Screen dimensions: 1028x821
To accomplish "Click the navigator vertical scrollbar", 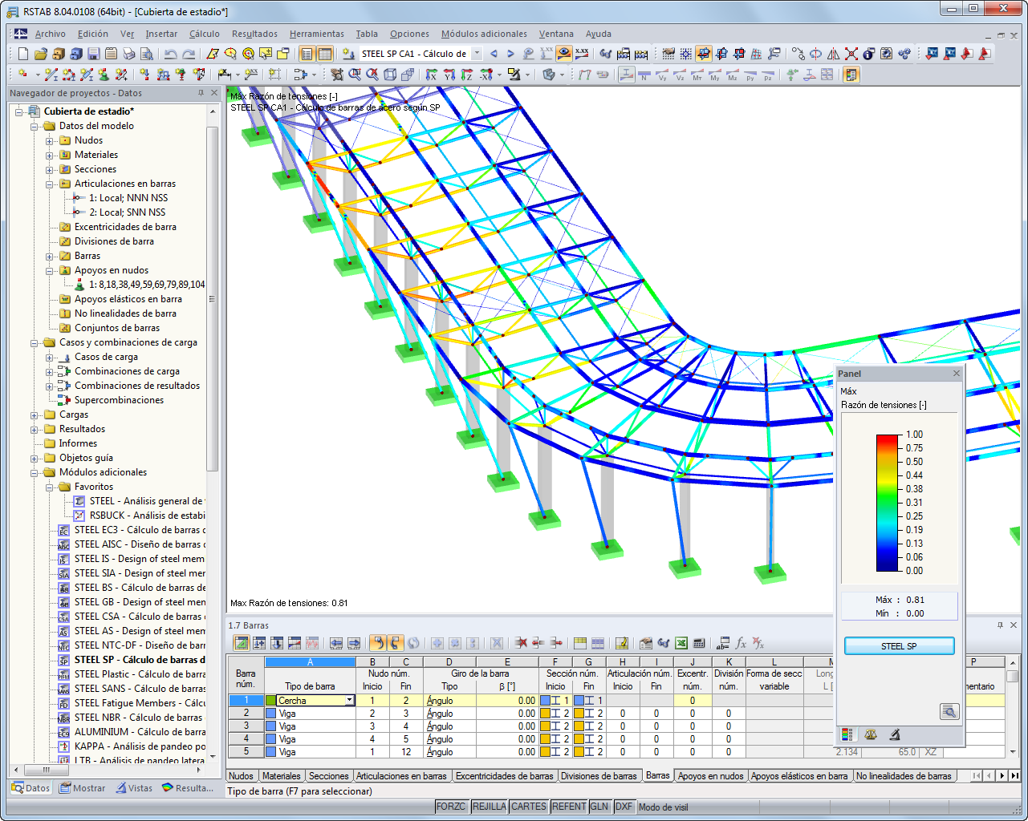I will click(213, 297).
